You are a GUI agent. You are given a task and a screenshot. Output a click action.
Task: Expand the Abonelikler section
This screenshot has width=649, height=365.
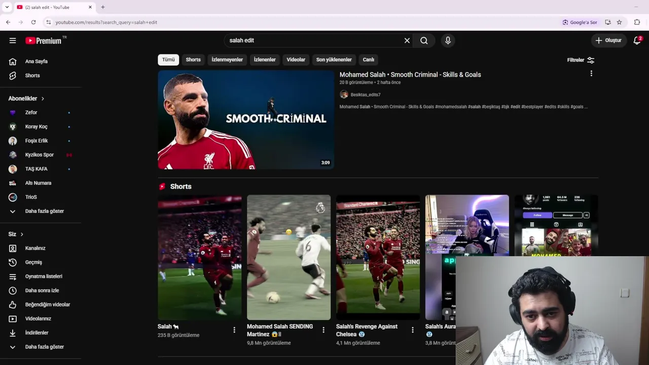26,98
